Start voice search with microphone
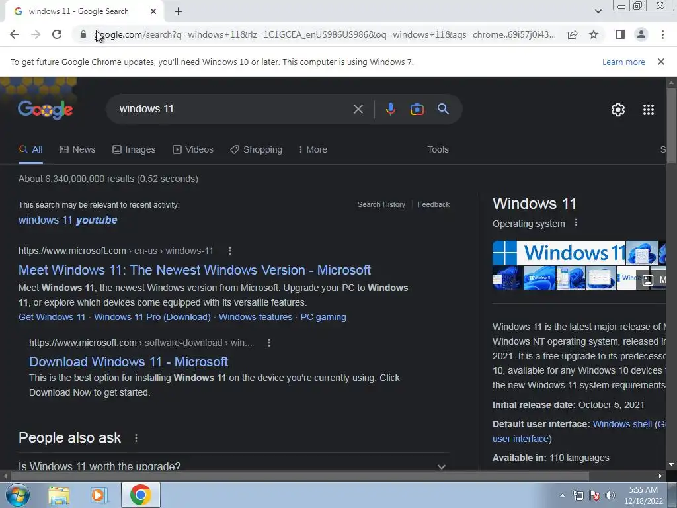The width and height of the screenshot is (677, 508). point(390,109)
